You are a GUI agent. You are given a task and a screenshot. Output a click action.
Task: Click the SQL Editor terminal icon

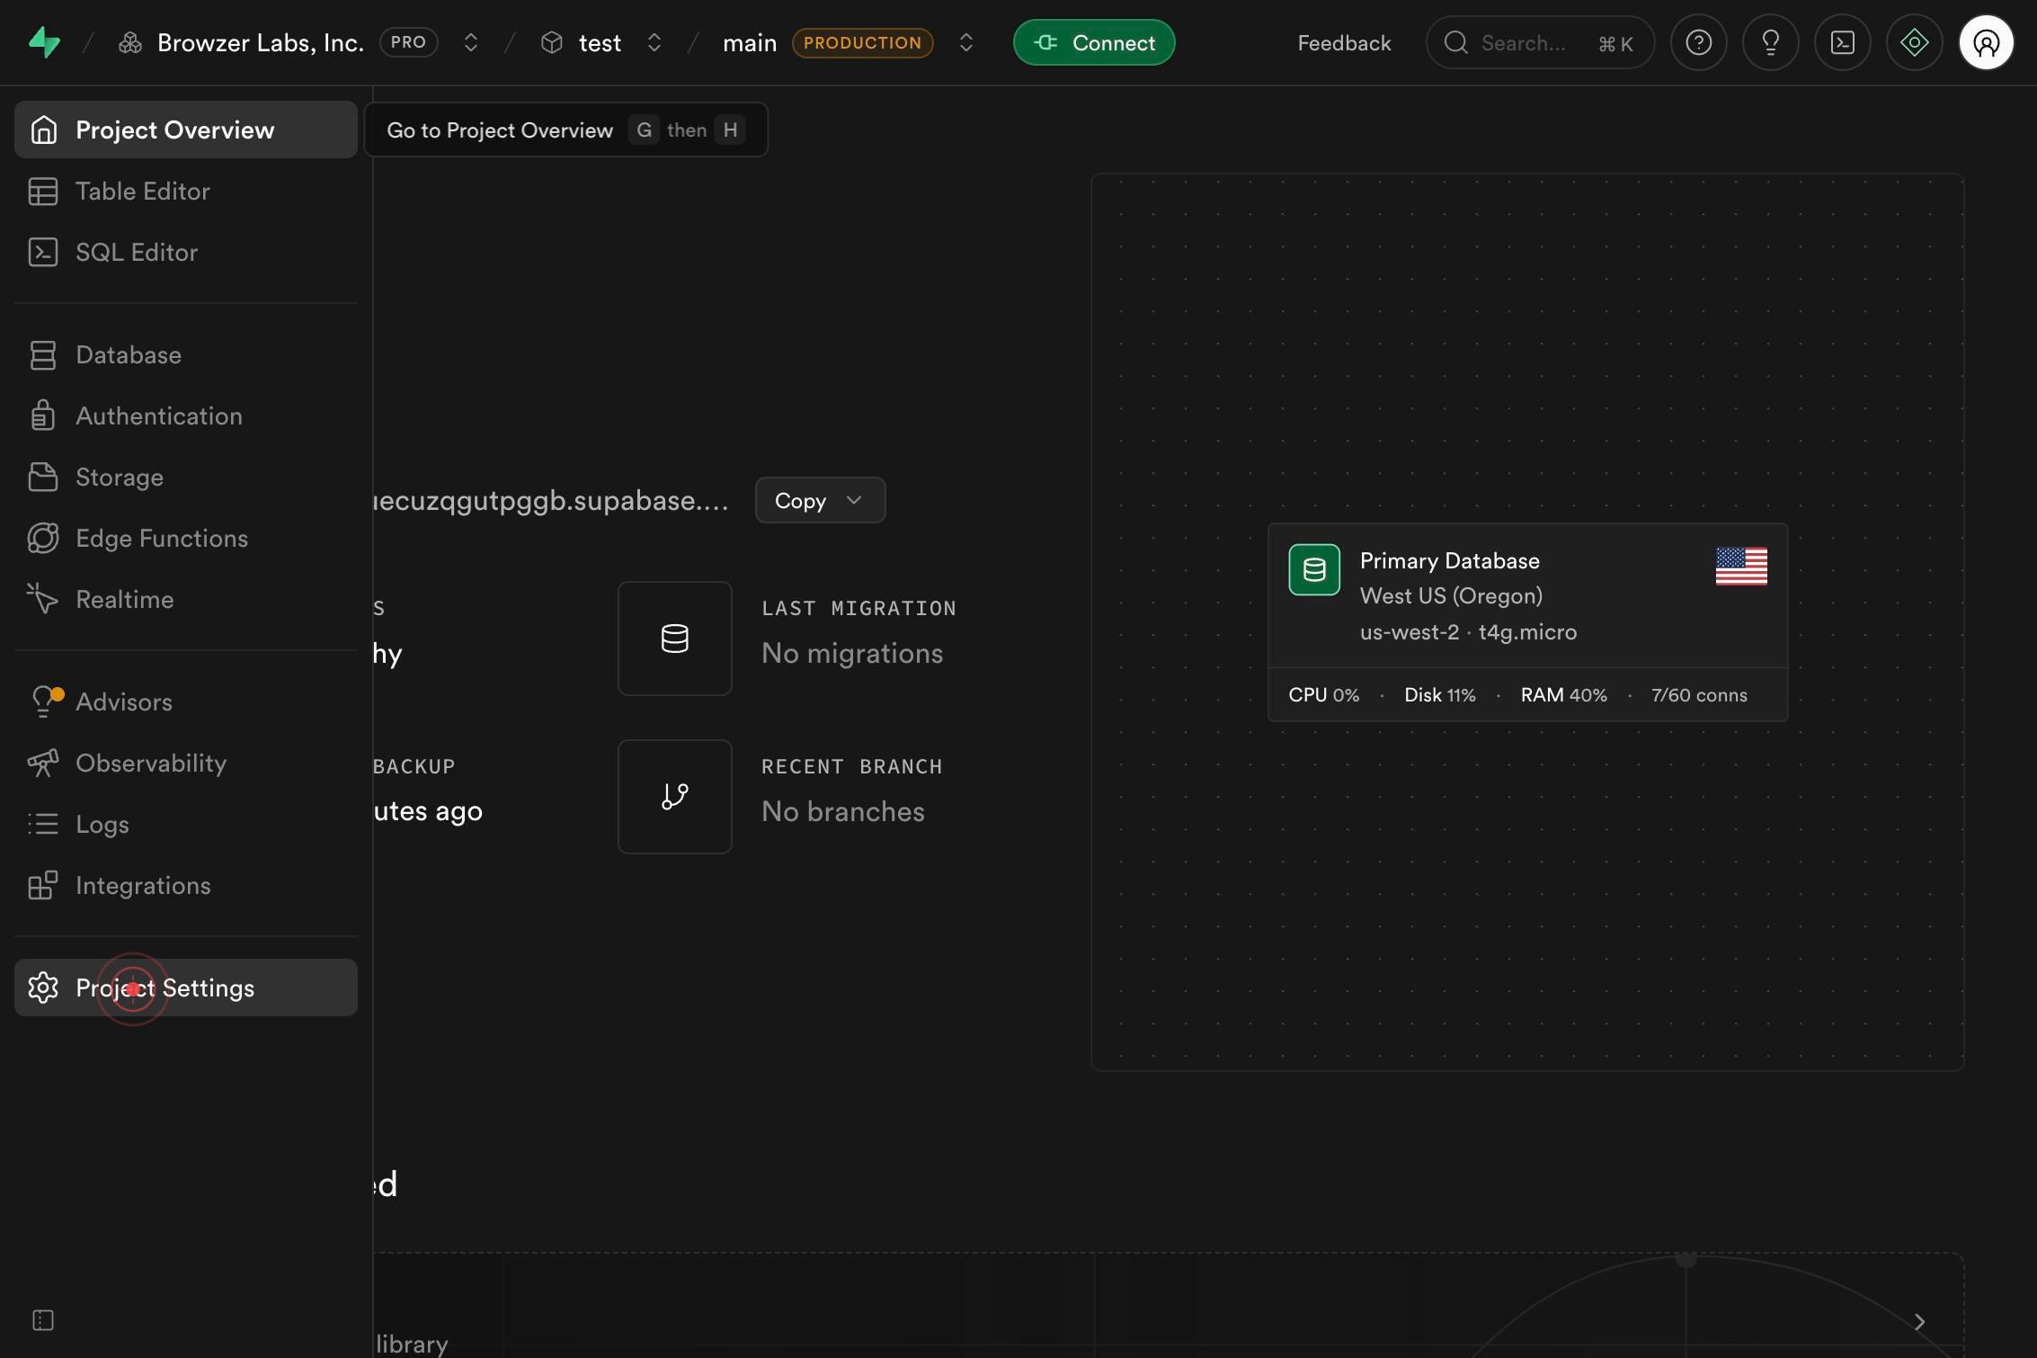[43, 252]
